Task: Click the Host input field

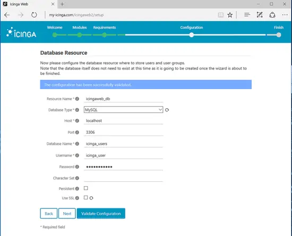Action: 124,121
